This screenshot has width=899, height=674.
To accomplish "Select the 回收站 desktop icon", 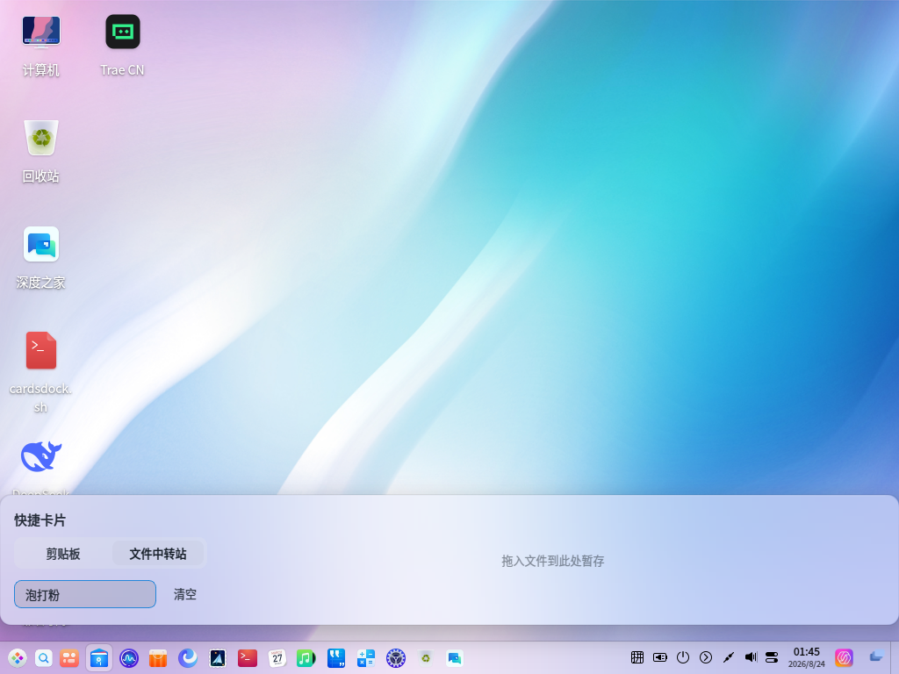I will coord(40,152).
